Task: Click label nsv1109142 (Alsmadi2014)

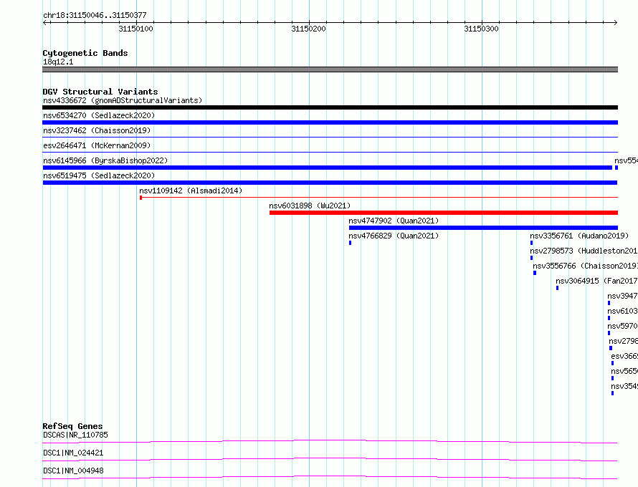Action: click(191, 191)
